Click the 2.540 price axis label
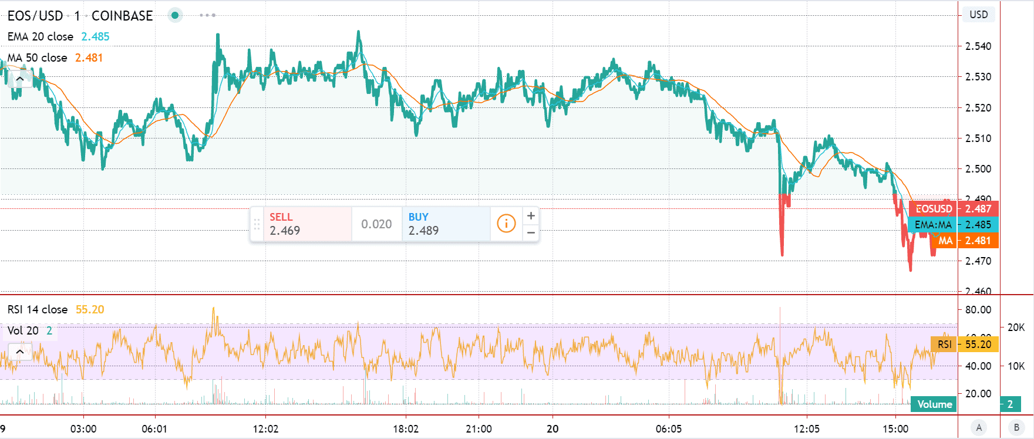Image resolution: width=1034 pixels, height=439 pixels. coord(978,46)
